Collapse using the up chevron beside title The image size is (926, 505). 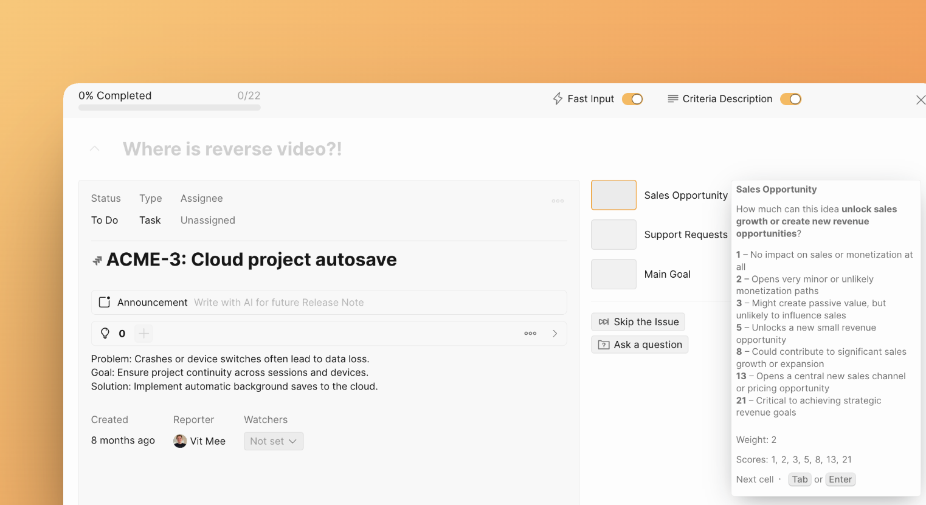(95, 149)
